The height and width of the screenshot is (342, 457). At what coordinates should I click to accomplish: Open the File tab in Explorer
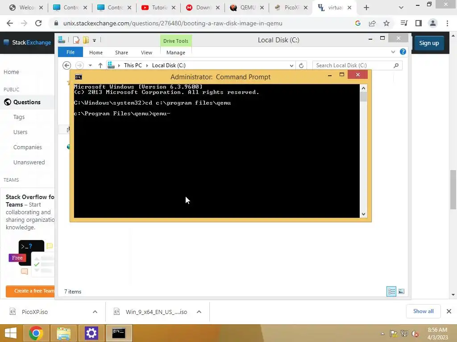pos(70,52)
